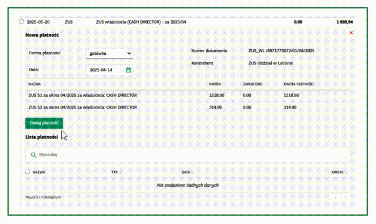Image resolution: width=376 pixels, height=224 pixels.
Task: Close the Nowa płatność panel with red X
Action: click(351, 33)
